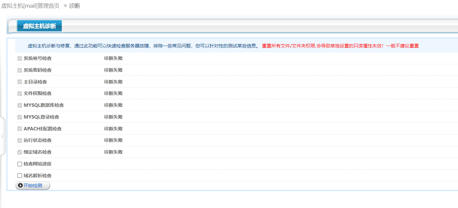This screenshot has width=458, height=208.
Task: Click the MYSQL登录检查 checkbox
Action: tap(20, 117)
